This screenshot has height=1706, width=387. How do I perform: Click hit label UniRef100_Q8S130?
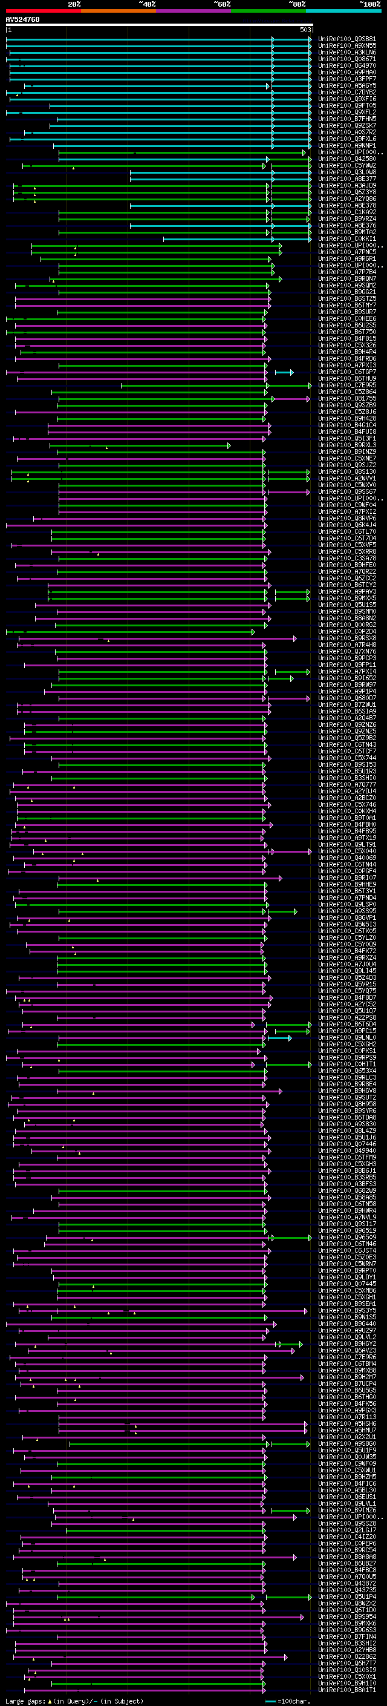[x=347, y=472]
